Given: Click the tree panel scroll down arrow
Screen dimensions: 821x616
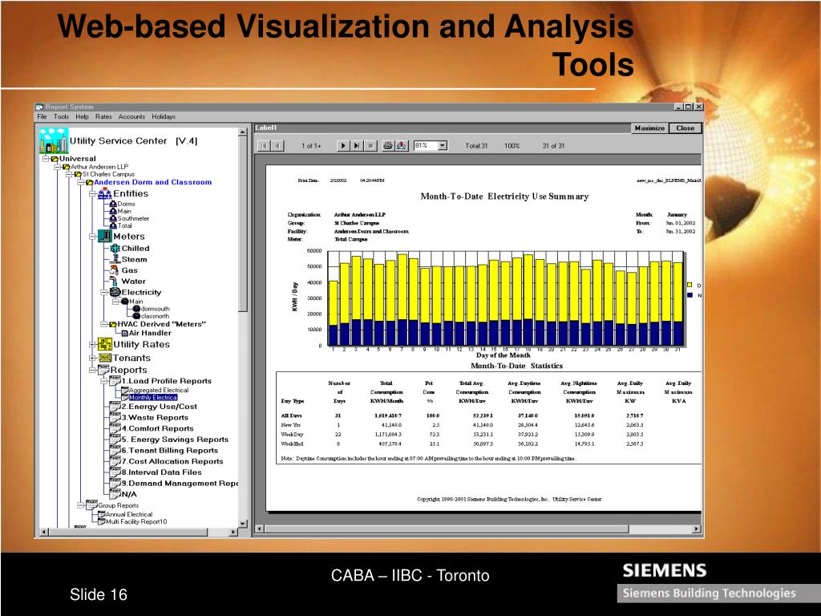Looking at the screenshot, I should (242, 523).
